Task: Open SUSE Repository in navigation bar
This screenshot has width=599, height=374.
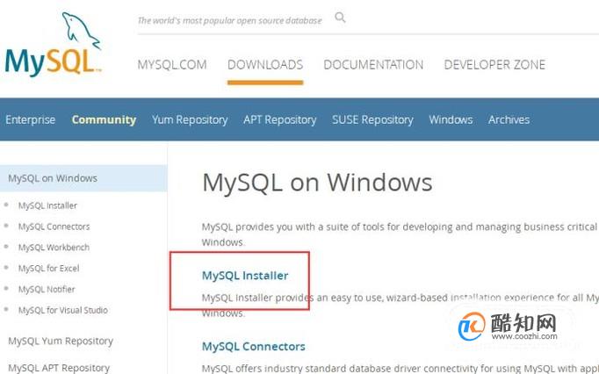Action: click(372, 119)
